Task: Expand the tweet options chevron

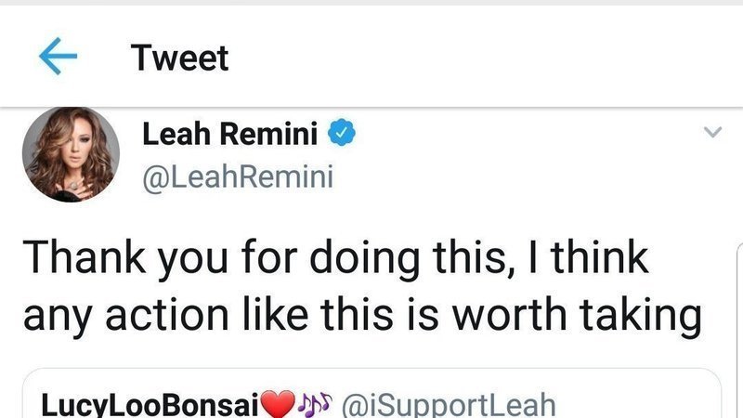Action: point(712,134)
